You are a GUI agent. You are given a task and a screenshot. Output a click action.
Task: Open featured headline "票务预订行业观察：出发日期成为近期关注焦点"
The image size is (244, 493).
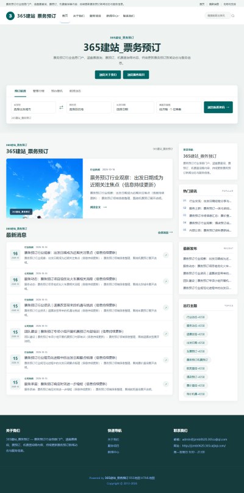(x=126, y=181)
